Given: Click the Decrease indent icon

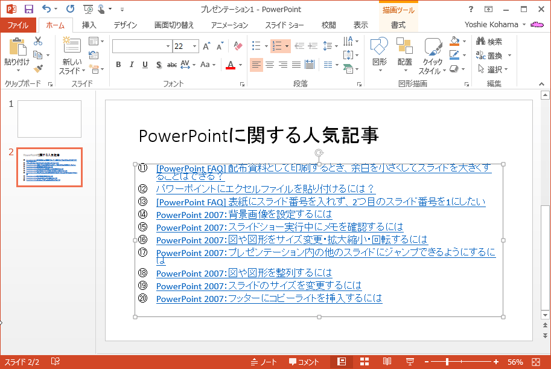Looking at the screenshot, I should click(x=299, y=46).
